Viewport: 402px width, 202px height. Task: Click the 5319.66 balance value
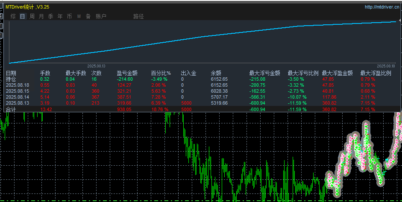tap(219, 103)
